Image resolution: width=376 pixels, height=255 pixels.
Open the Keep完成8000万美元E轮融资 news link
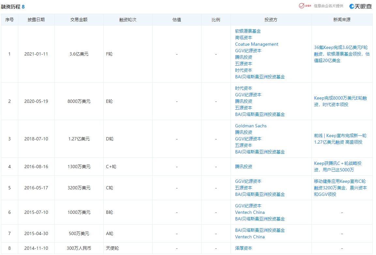click(x=340, y=101)
